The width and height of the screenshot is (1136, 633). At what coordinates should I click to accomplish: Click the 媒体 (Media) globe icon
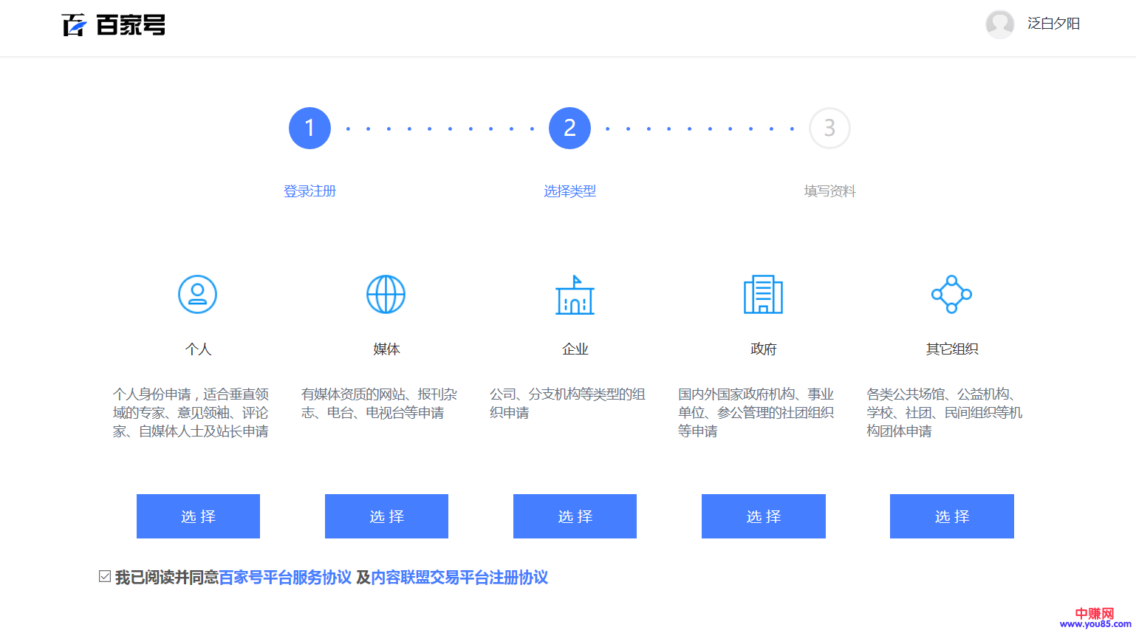386,295
